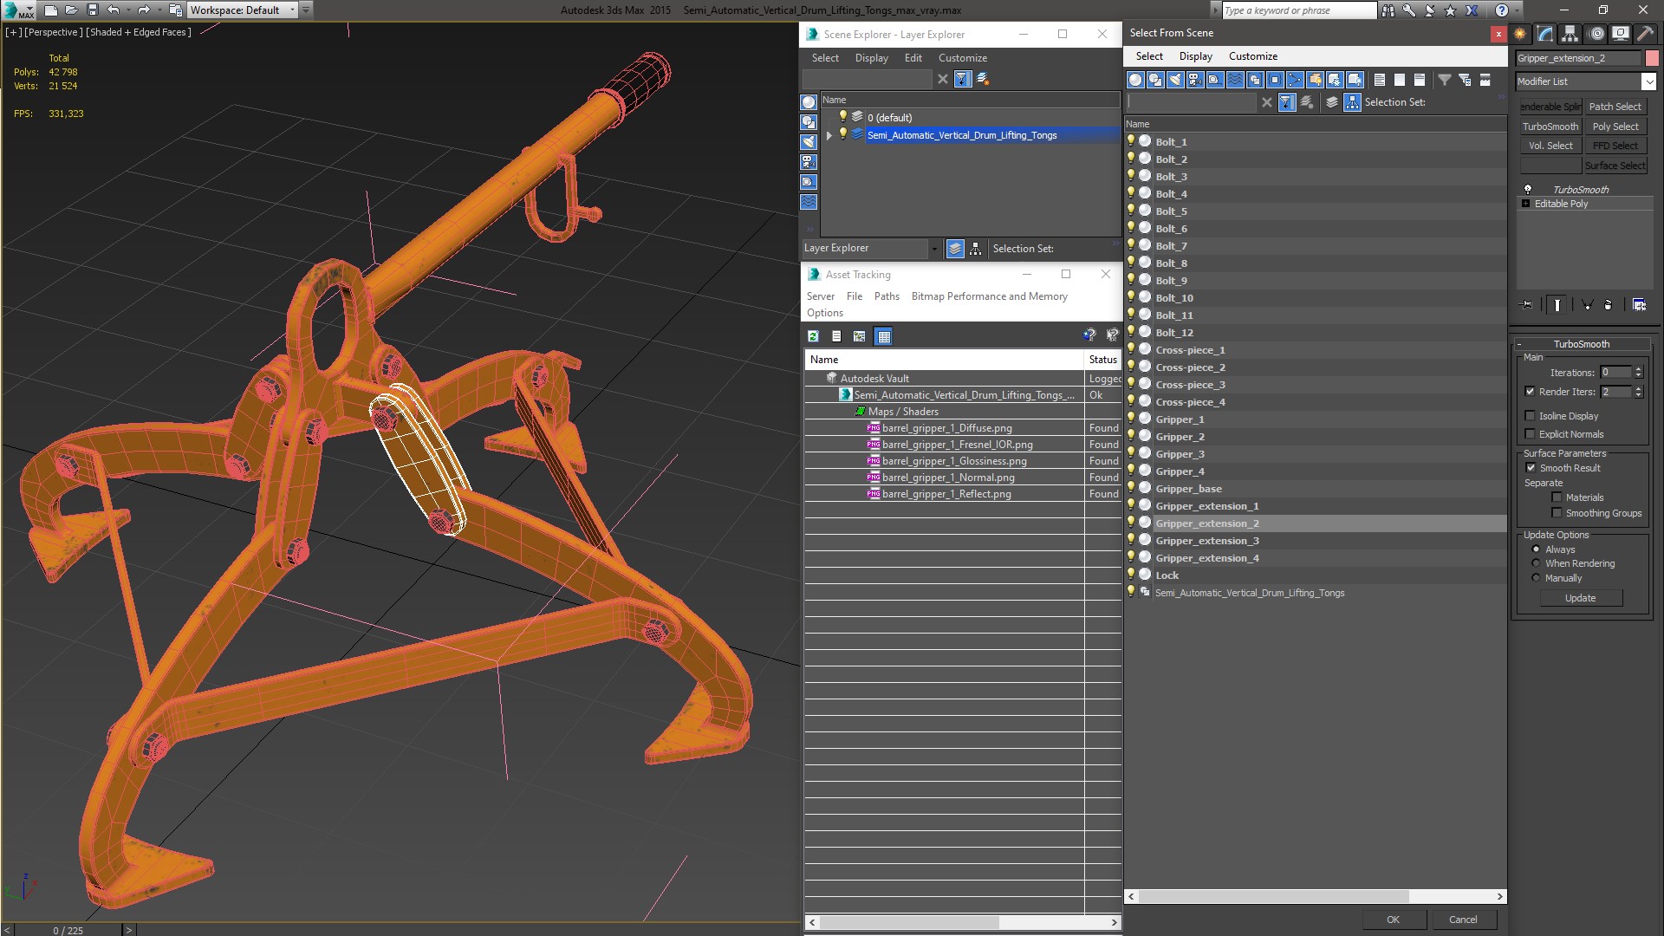Screen dimensions: 1664x936
Task: Disable the Smooth Result checkbox
Action: click(x=1530, y=468)
